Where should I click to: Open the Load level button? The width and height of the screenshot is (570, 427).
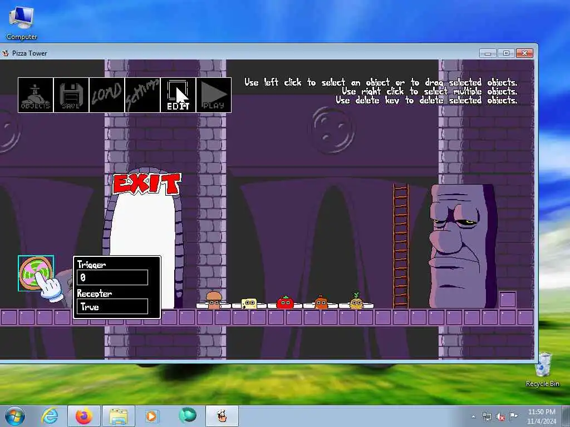107,95
